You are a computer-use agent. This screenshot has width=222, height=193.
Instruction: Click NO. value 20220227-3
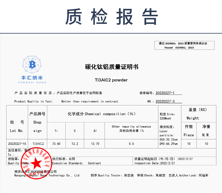tap(165, 101)
